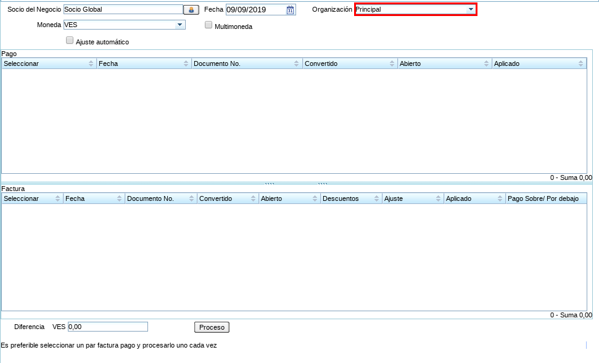The width and height of the screenshot is (599, 363).
Task: Click the left splitter collapse handle
Action: click(x=270, y=184)
